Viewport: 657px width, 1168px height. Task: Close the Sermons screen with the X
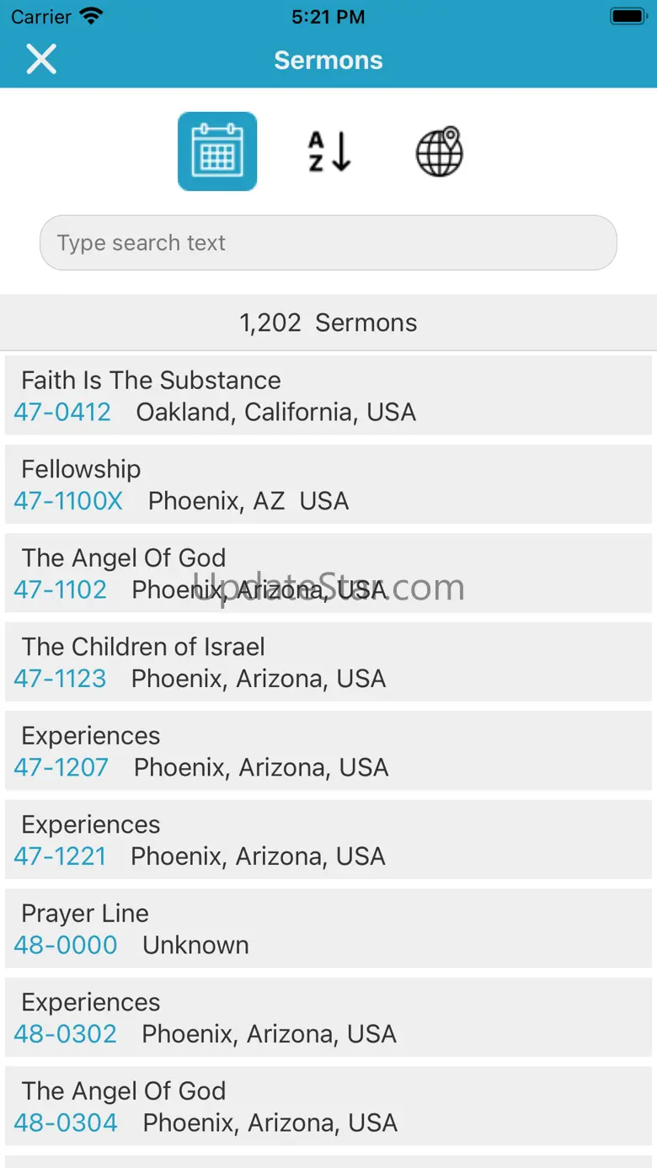(41, 60)
